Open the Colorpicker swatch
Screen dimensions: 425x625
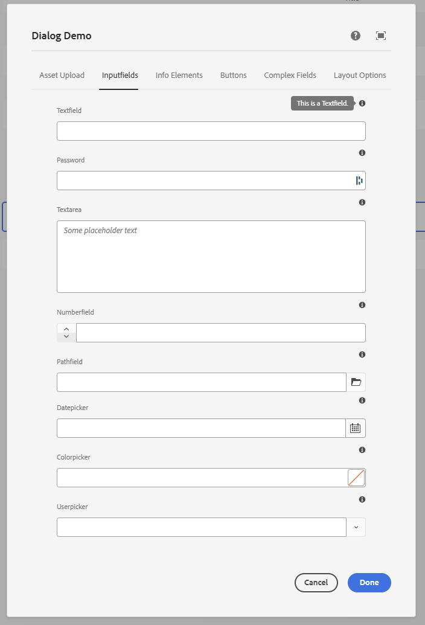coord(357,477)
